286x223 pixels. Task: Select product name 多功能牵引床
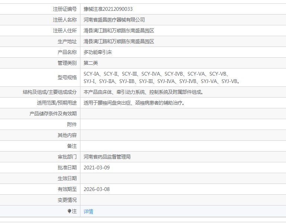(98, 52)
